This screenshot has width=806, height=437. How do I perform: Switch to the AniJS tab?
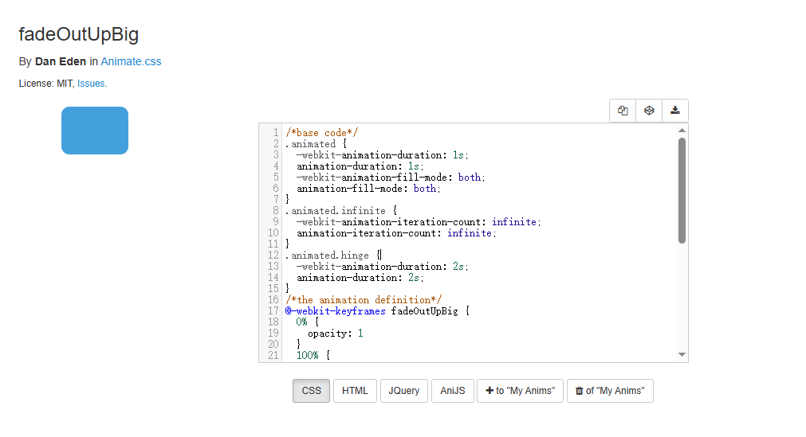[453, 391]
